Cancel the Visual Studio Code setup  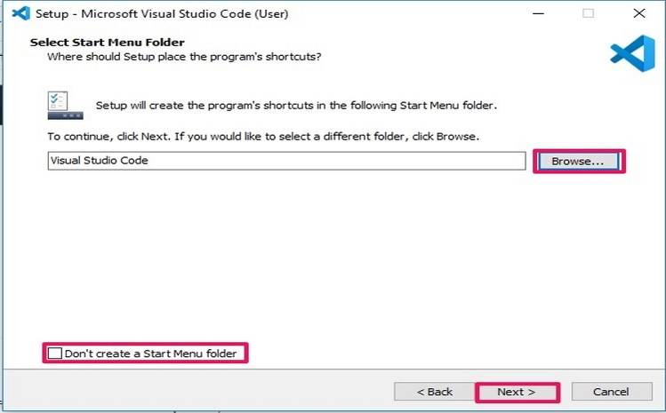(611, 392)
